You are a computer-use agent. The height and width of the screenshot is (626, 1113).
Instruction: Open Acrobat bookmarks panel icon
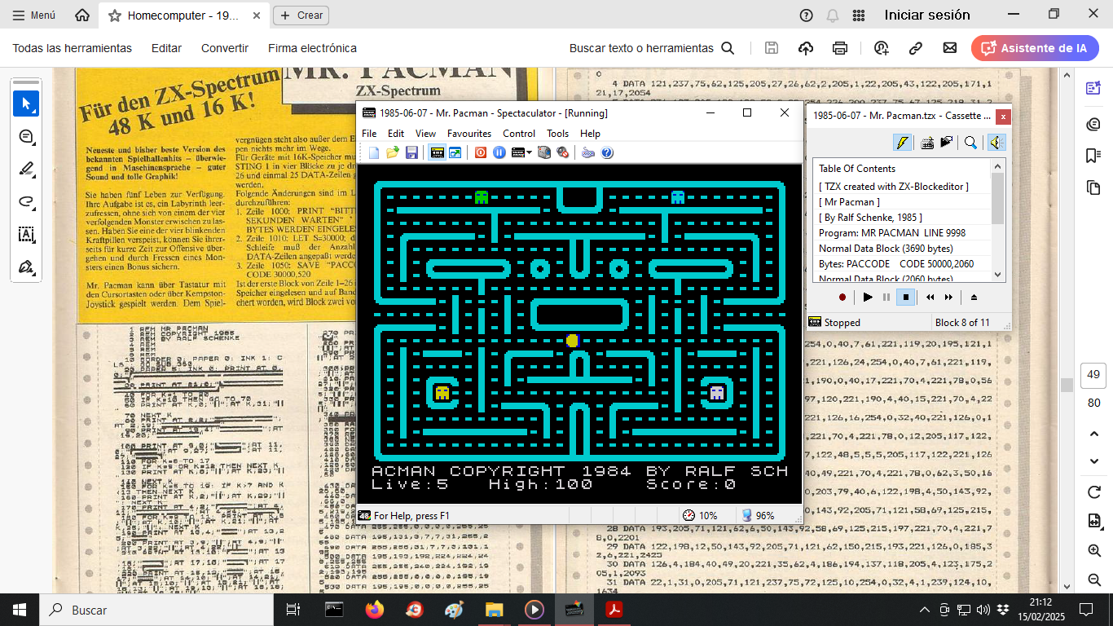tap(1093, 155)
